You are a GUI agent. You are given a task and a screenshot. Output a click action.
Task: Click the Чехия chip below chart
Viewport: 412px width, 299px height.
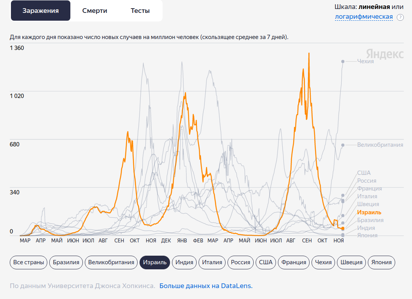(x=323, y=262)
